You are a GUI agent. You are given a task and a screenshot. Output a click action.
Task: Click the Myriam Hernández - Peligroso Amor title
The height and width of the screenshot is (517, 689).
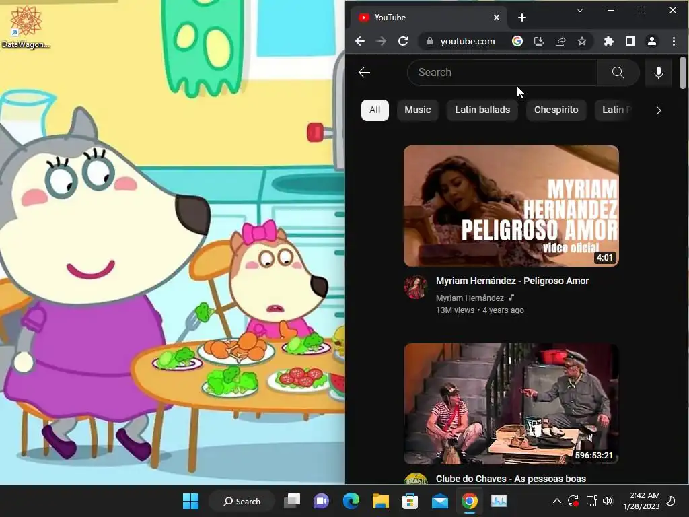point(512,281)
